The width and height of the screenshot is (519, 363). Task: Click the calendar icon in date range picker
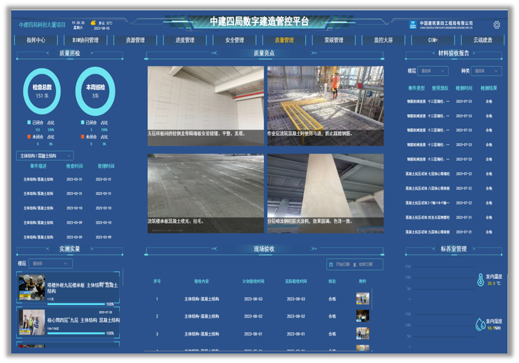point(331,264)
